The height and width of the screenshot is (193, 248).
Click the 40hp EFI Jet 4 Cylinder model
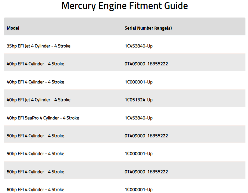pyautogui.click(x=39, y=100)
